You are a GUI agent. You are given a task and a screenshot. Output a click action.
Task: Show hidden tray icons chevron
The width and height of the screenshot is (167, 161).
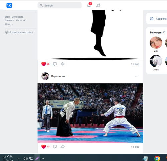[43, 159]
